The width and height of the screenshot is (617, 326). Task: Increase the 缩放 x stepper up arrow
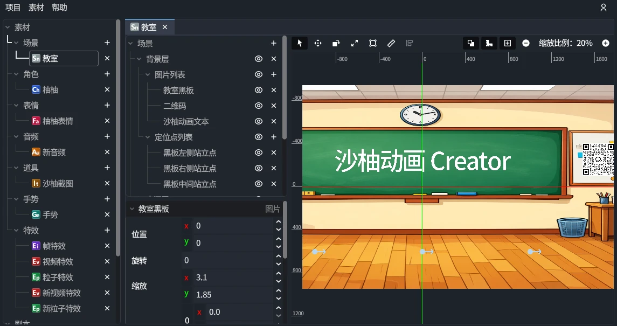pos(279,274)
